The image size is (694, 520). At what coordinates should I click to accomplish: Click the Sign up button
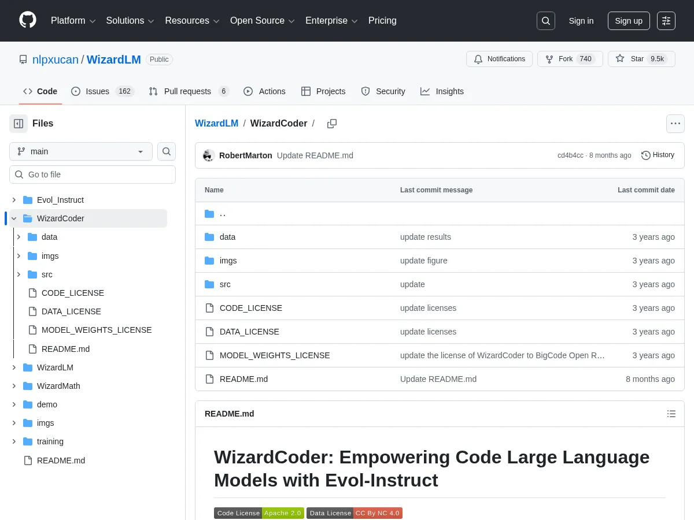click(x=628, y=21)
